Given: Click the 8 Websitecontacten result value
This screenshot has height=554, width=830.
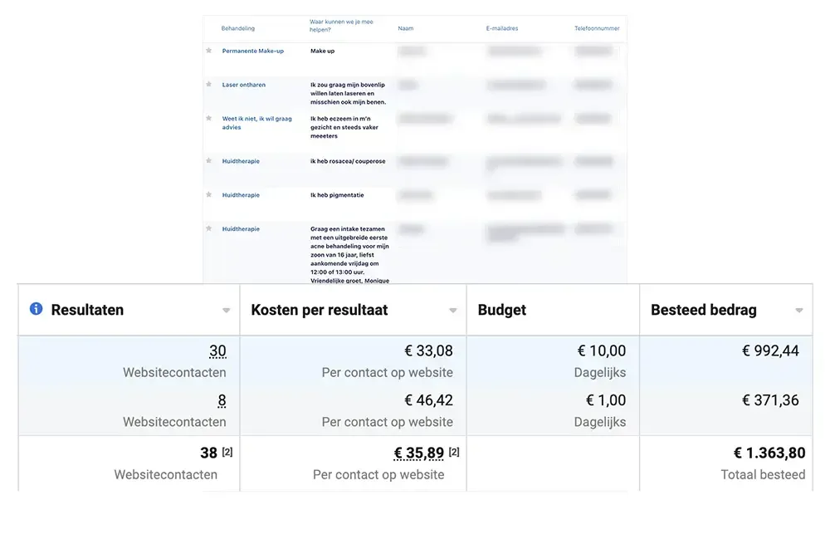Looking at the screenshot, I should [x=222, y=400].
